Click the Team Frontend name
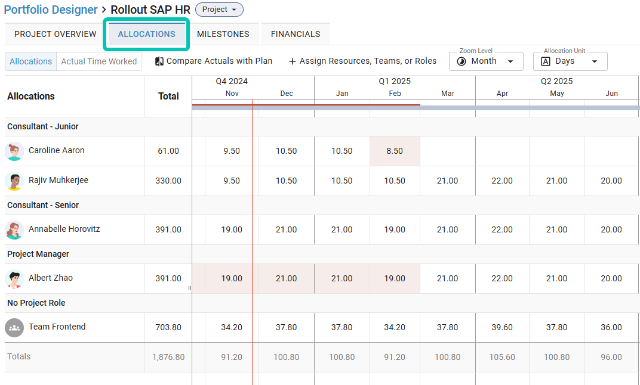This screenshot has height=385, width=640. click(57, 327)
